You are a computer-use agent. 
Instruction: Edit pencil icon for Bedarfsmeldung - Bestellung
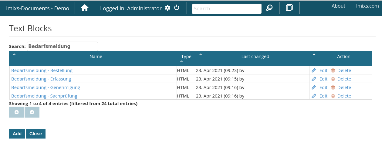tap(314, 70)
